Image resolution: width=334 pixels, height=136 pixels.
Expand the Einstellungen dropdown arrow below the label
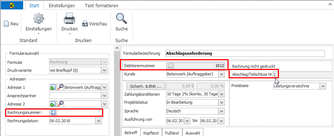point(38,34)
